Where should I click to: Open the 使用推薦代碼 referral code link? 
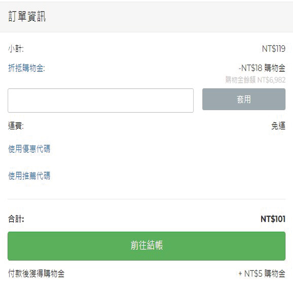(x=29, y=176)
